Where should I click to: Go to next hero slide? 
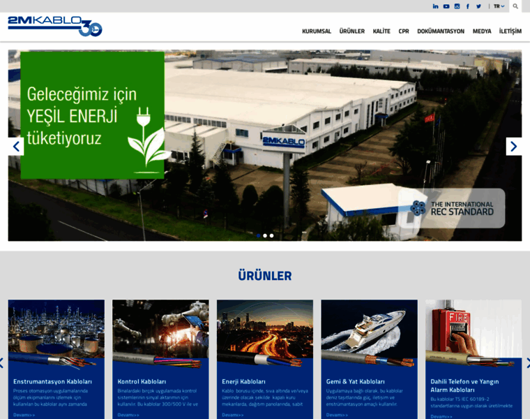(514, 147)
